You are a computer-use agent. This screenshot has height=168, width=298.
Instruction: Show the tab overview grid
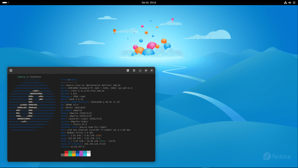pos(128,70)
